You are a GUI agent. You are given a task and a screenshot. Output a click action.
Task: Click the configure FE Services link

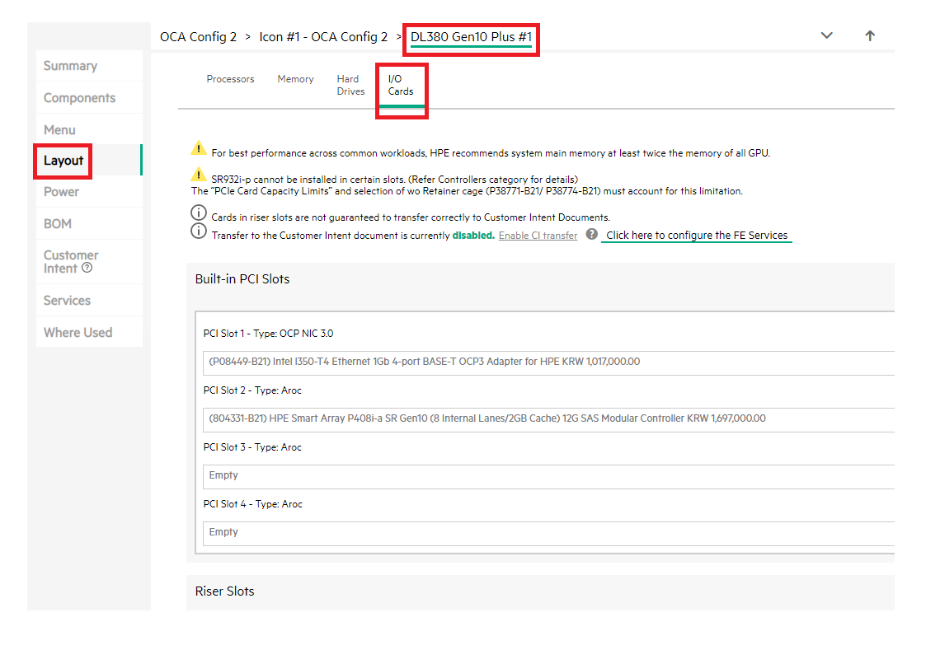[697, 236]
